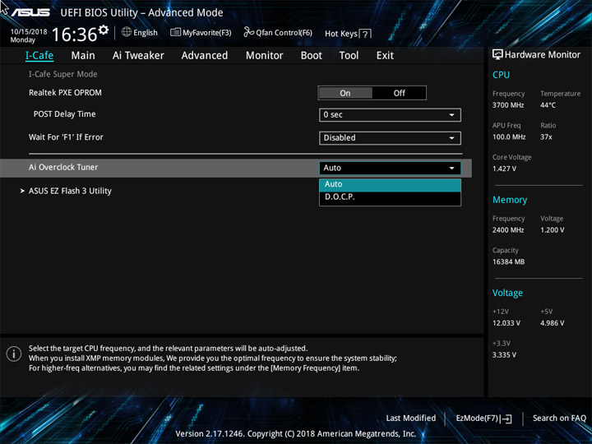This screenshot has width=592, height=444.
Task: Click the memory capacity 16384 MB
Action: (x=509, y=261)
